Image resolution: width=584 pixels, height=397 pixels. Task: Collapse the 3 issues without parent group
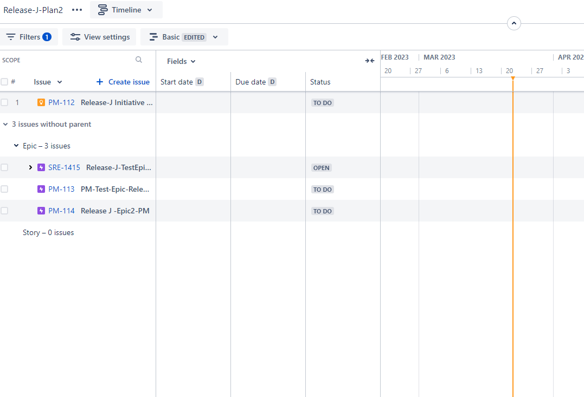[5, 124]
